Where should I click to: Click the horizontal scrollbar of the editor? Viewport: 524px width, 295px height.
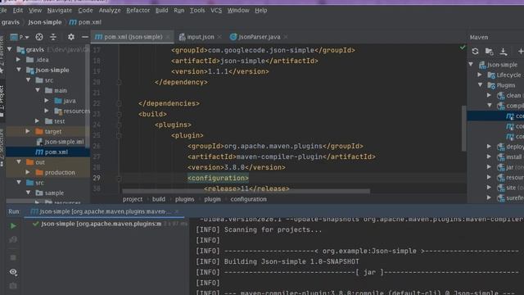pos(246,191)
